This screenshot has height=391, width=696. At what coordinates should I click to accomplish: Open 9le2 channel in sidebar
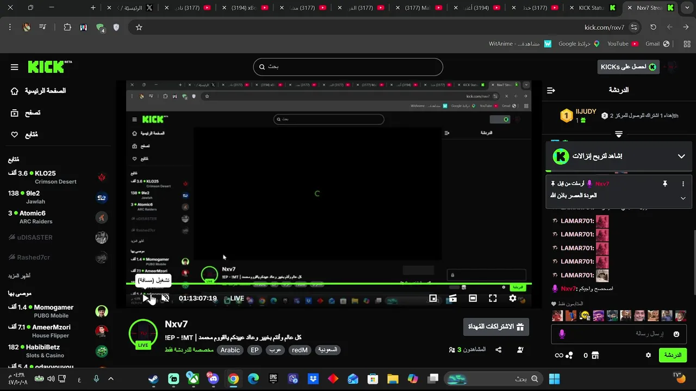(x=58, y=197)
